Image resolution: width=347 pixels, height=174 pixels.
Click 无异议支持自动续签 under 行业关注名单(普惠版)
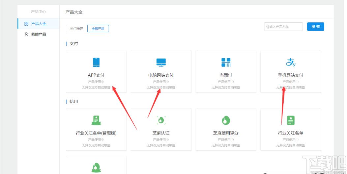(x=96, y=145)
